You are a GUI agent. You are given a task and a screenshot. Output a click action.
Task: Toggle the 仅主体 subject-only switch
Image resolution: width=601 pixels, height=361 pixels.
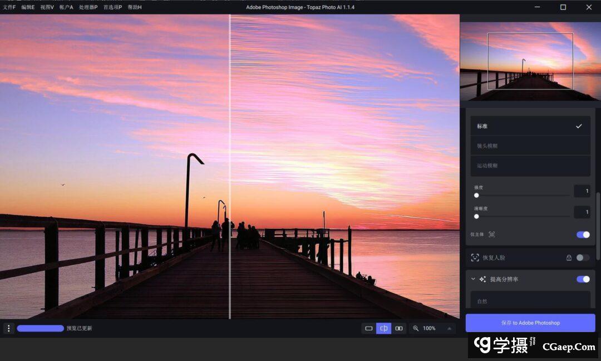pos(583,234)
